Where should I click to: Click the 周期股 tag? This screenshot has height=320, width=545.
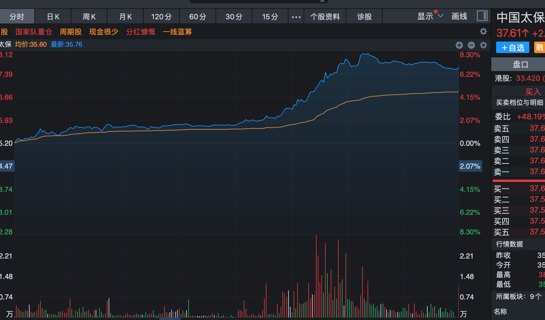tap(71, 32)
